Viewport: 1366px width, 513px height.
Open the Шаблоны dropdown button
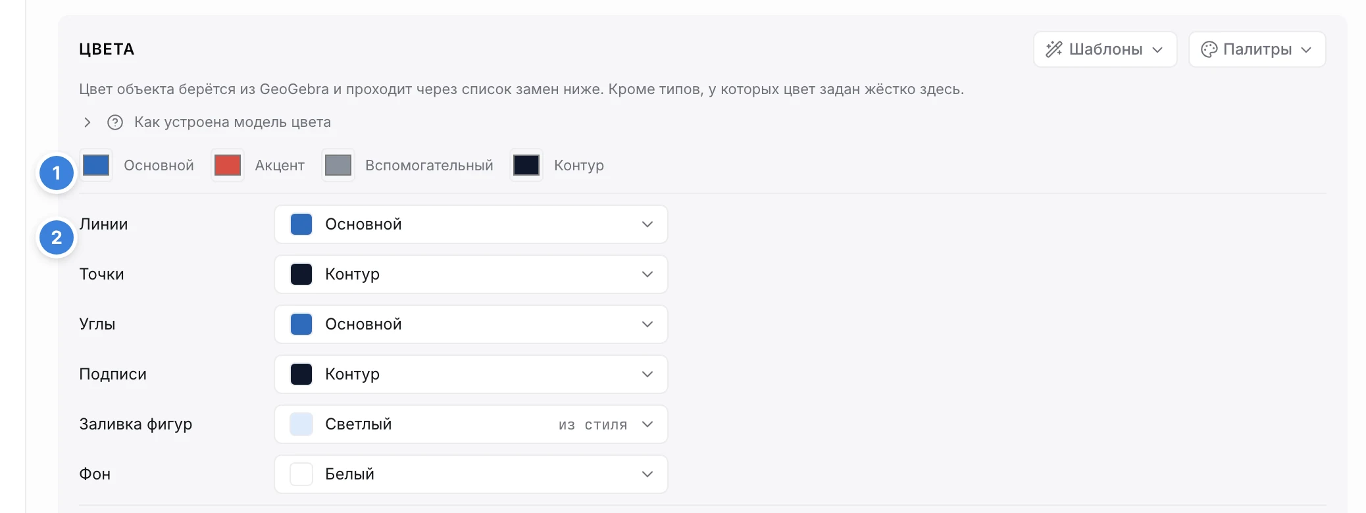point(1105,49)
